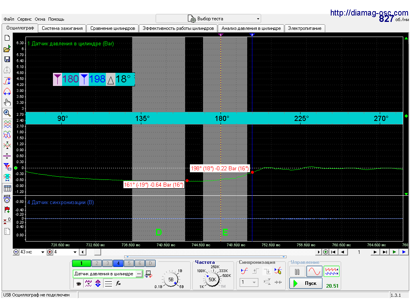
Task: Click the cyan cylinder phase icon
Action: click(x=7, y=177)
